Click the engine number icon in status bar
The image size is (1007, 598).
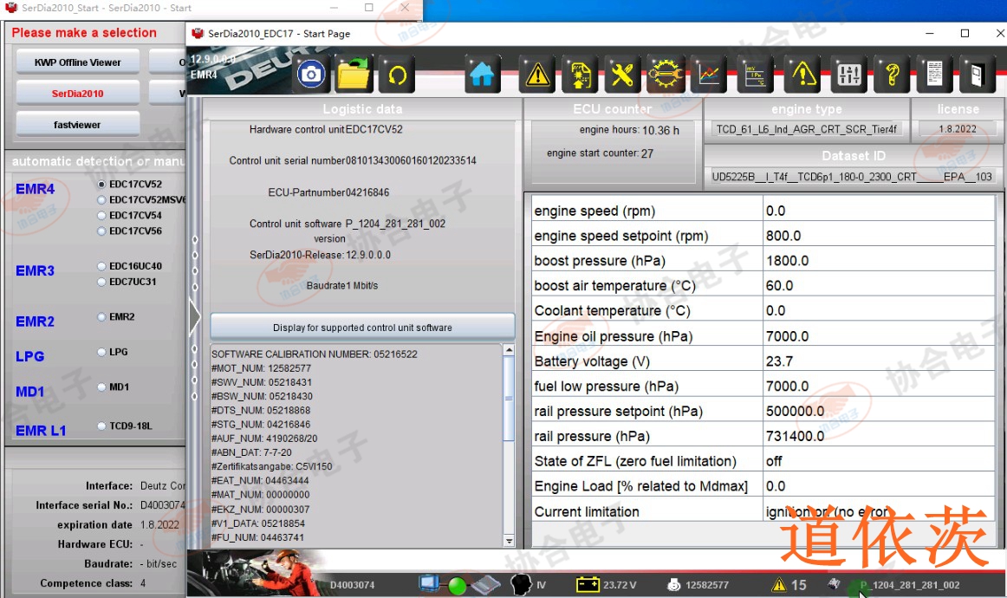(x=673, y=584)
